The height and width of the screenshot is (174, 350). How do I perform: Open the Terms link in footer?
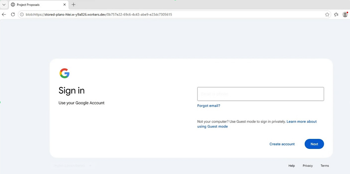pyautogui.click(x=325, y=166)
